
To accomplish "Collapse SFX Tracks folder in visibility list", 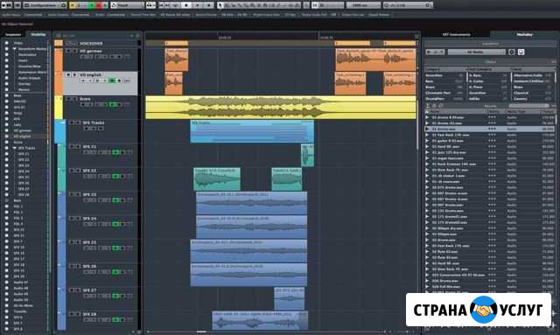I will tap(15, 148).
